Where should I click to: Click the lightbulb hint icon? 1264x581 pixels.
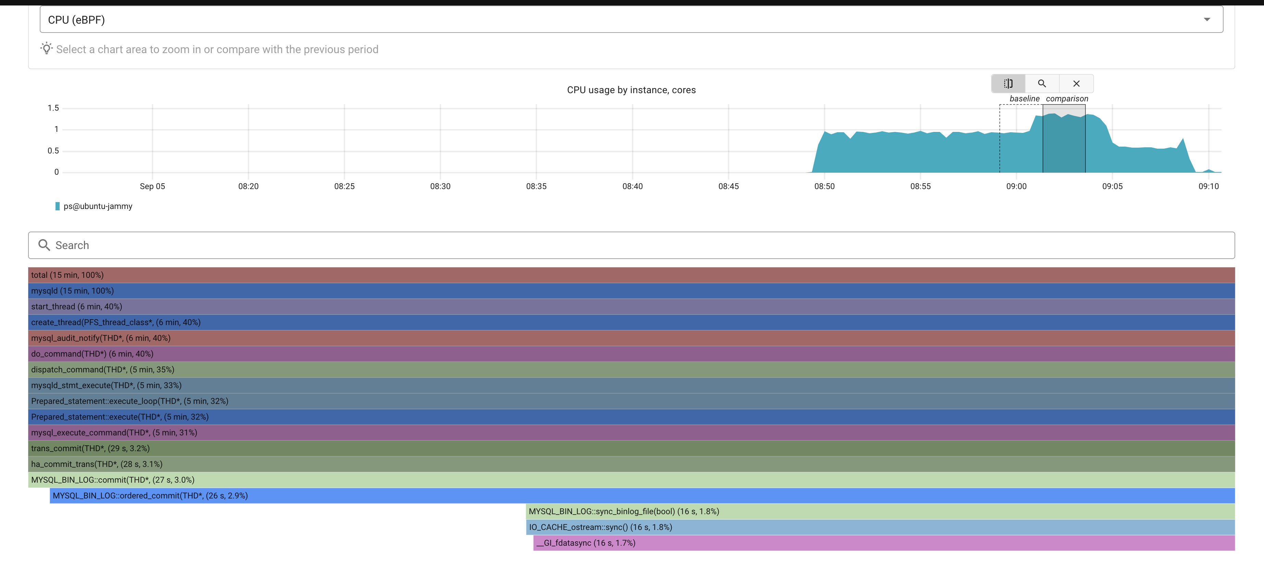47,49
